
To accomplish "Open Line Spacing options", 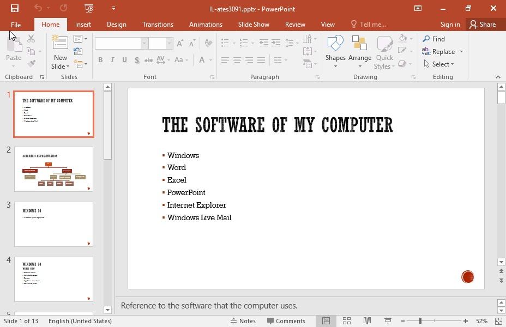I will point(292,43).
